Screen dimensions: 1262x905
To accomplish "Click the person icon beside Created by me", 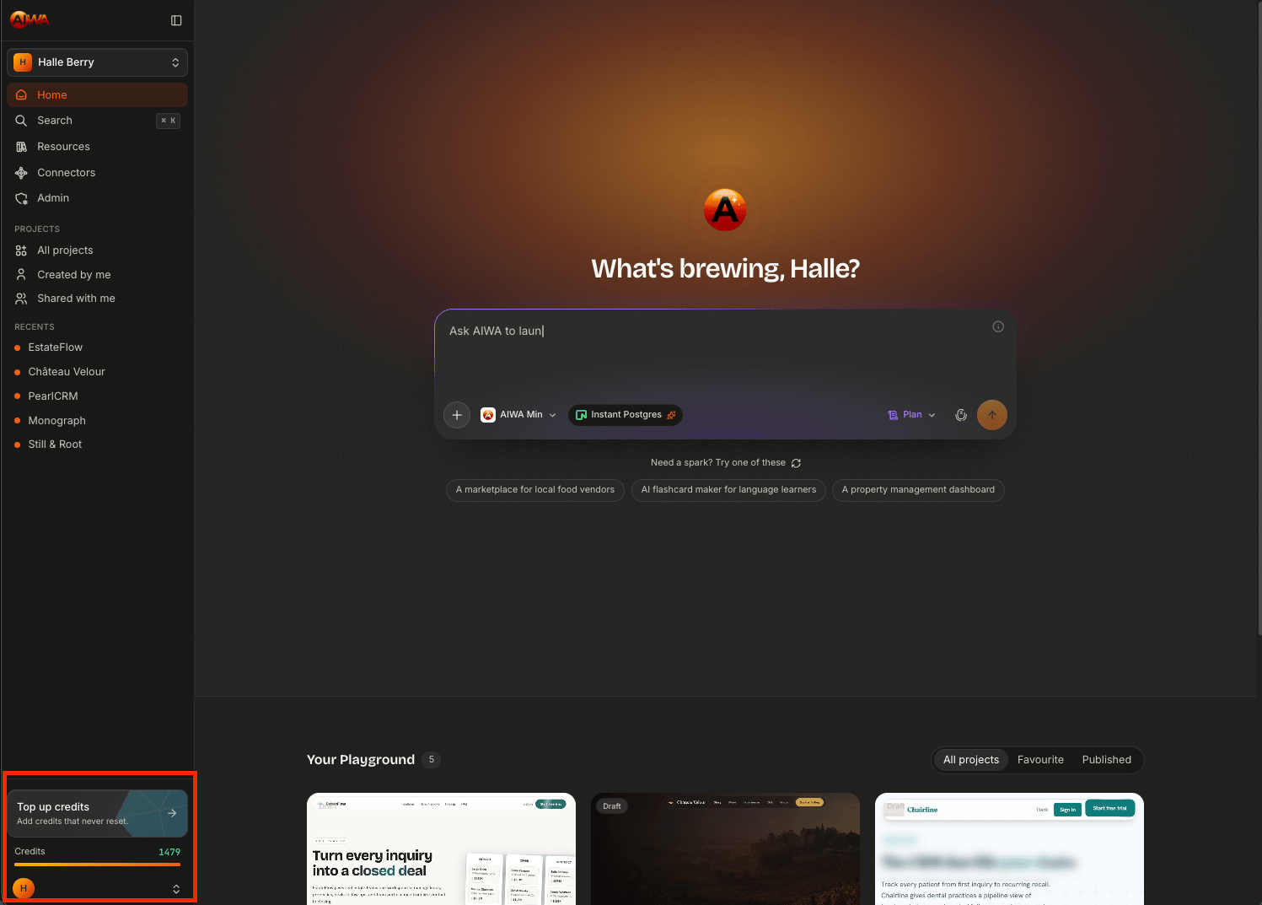I will coord(21,275).
